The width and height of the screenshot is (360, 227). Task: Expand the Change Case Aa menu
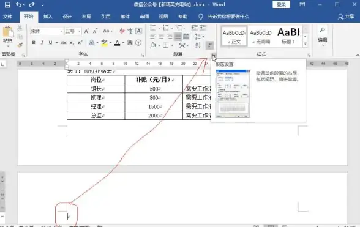coord(108,31)
